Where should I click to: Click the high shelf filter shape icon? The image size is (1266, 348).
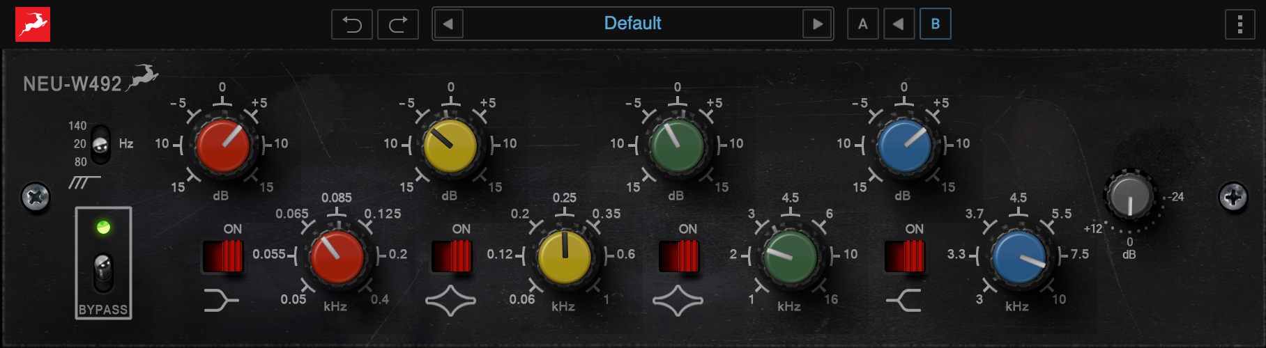click(x=903, y=301)
